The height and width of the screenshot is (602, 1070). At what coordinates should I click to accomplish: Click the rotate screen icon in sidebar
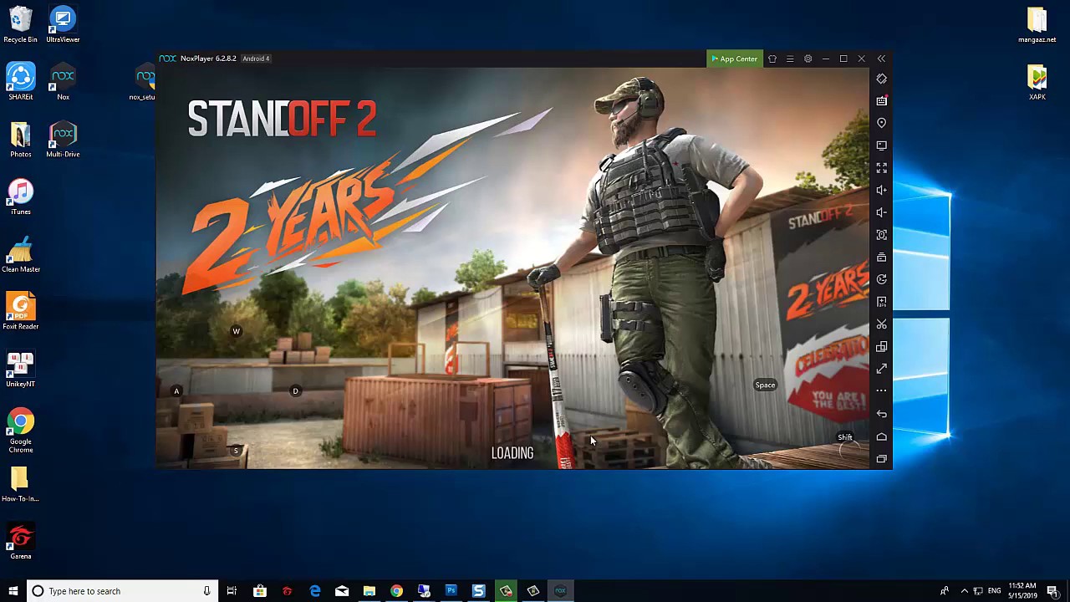point(881,79)
